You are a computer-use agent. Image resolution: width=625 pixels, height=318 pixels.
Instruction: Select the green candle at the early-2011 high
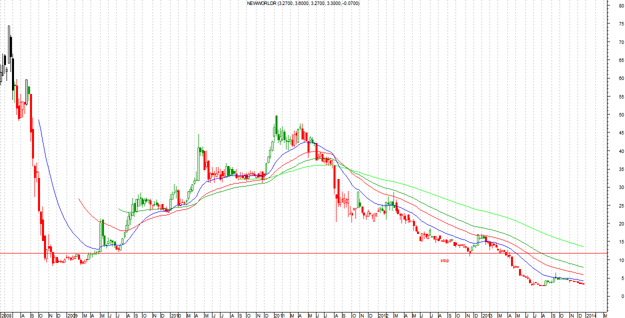(x=276, y=125)
